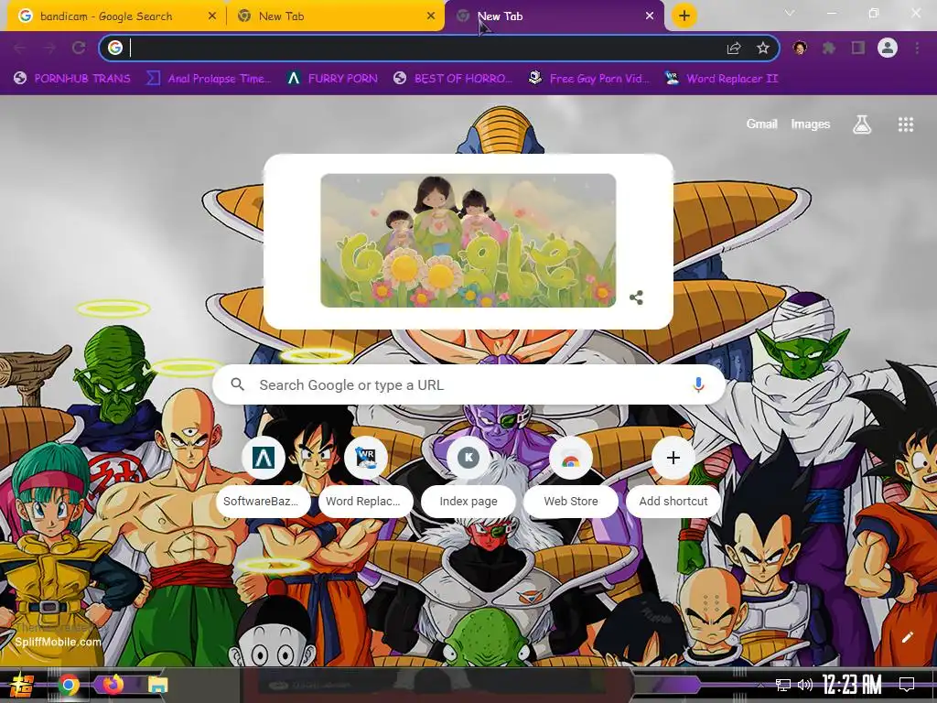937x703 pixels.
Task: Open the Search Labs flask icon
Action: pyautogui.click(x=862, y=124)
